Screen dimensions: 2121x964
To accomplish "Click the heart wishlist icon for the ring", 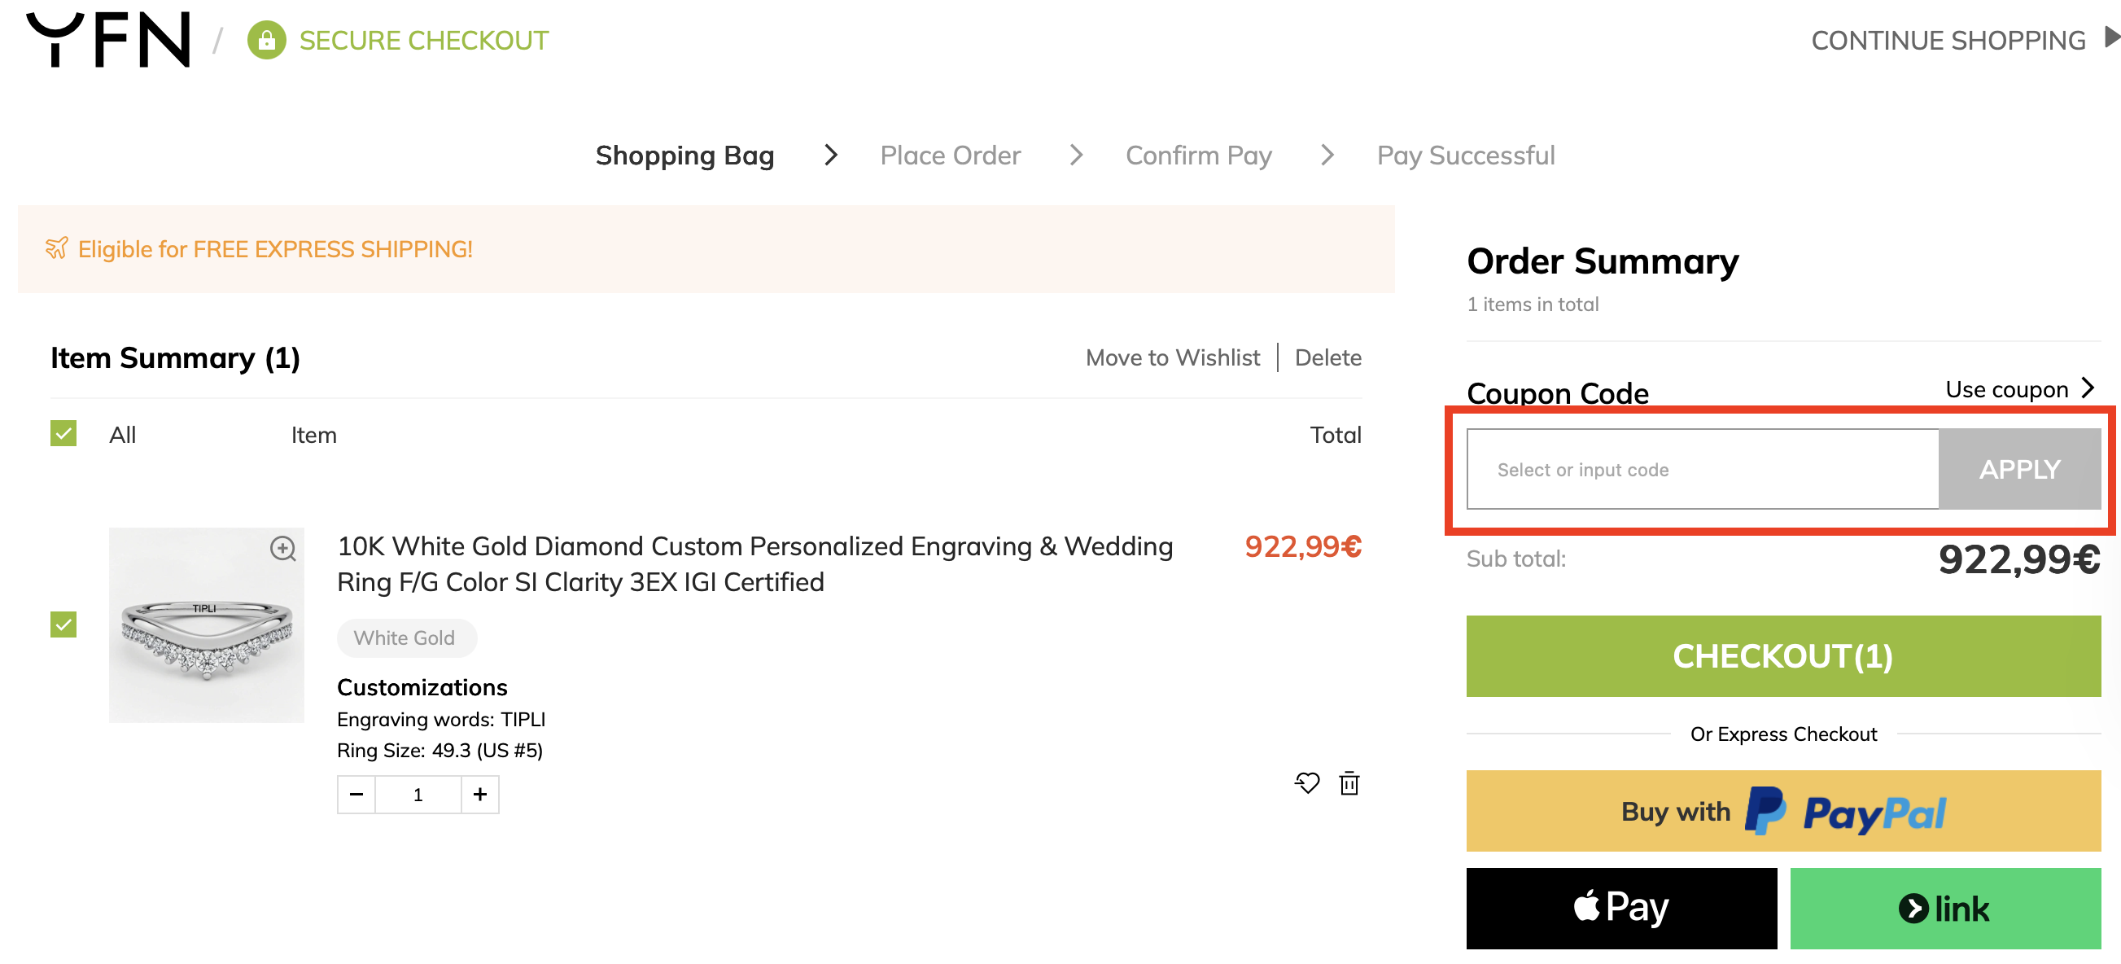I will [1306, 782].
